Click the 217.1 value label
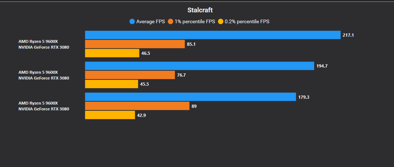 click(348, 35)
